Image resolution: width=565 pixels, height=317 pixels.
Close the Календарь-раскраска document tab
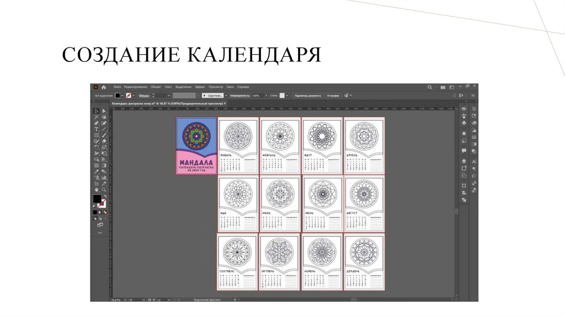tap(225, 103)
